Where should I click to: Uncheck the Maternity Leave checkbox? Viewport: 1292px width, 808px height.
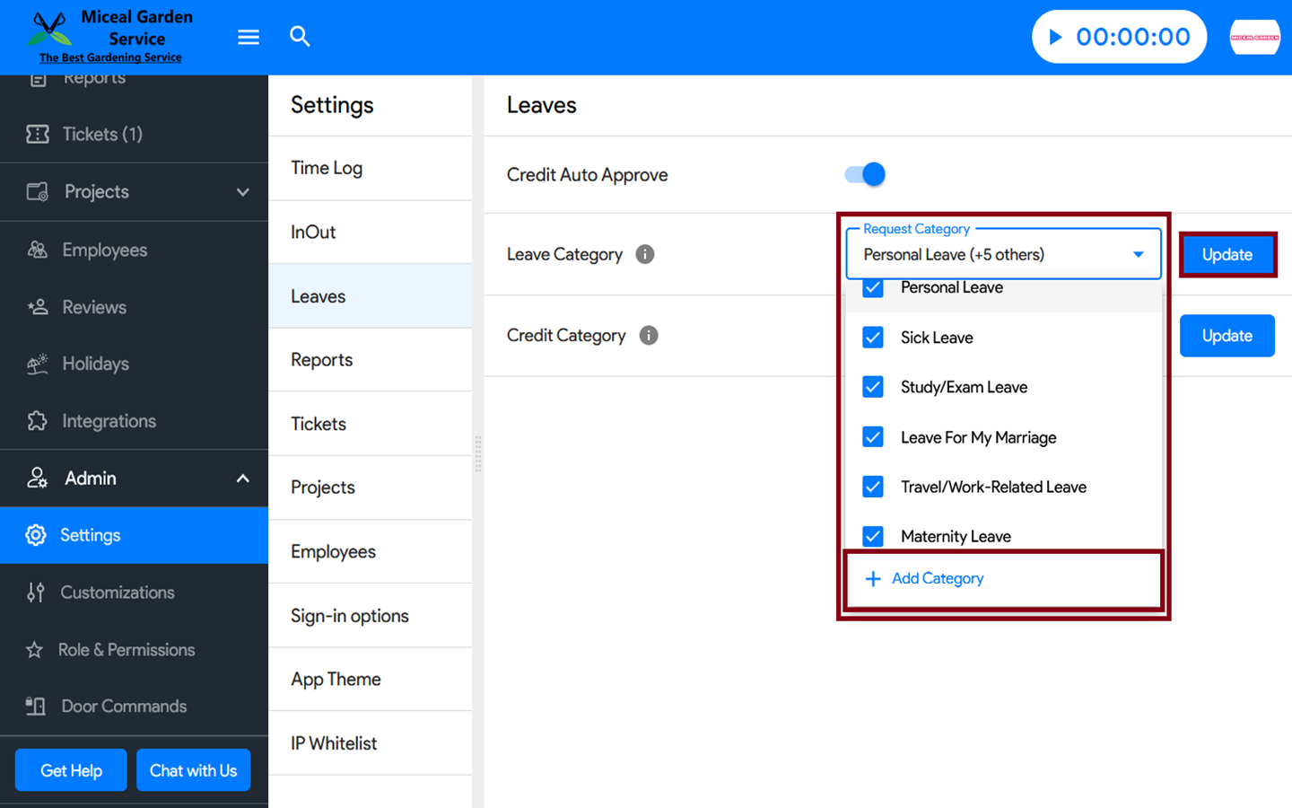click(x=872, y=536)
